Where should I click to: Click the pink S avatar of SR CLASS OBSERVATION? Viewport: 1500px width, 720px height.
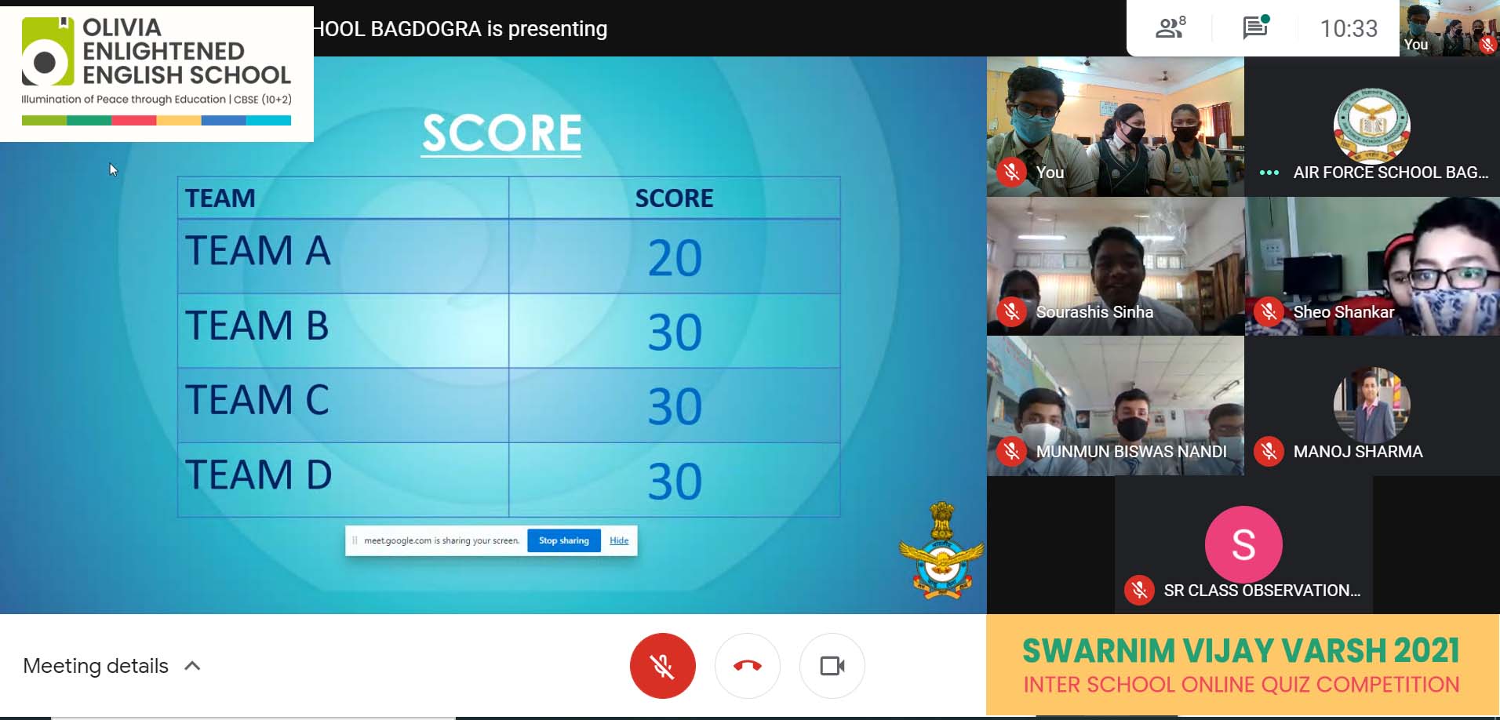point(1243,544)
